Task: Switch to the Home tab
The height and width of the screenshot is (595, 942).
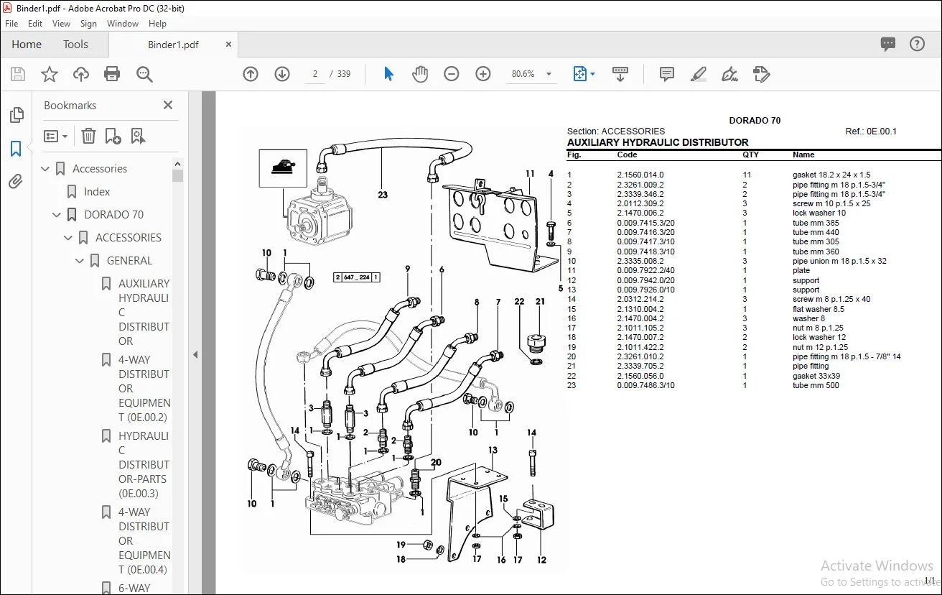Action: (27, 45)
